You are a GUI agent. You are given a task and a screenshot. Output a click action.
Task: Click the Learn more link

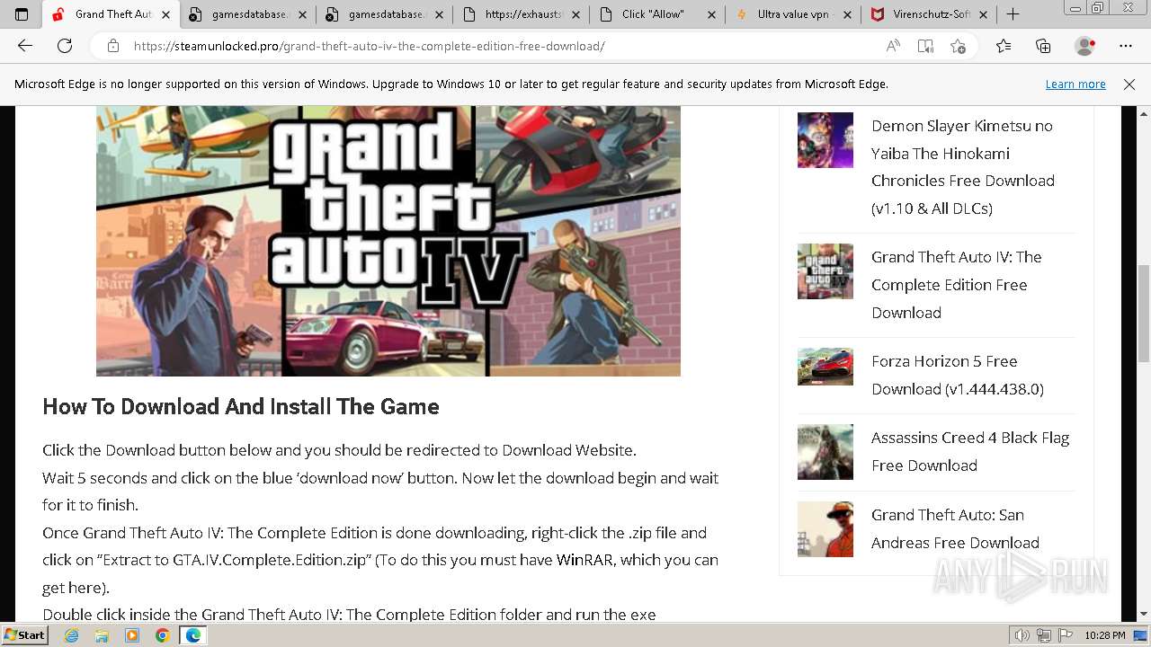point(1075,84)
